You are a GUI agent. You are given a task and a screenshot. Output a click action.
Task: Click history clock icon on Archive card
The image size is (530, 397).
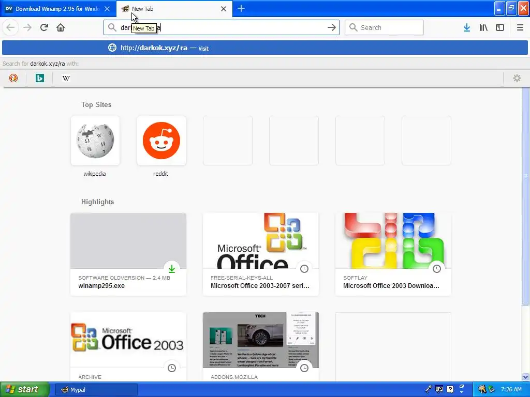click(x=172, y=368)
